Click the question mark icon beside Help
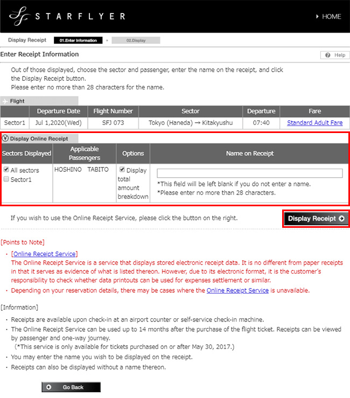Viewport: 350px width, 398px height. [326, 55]
